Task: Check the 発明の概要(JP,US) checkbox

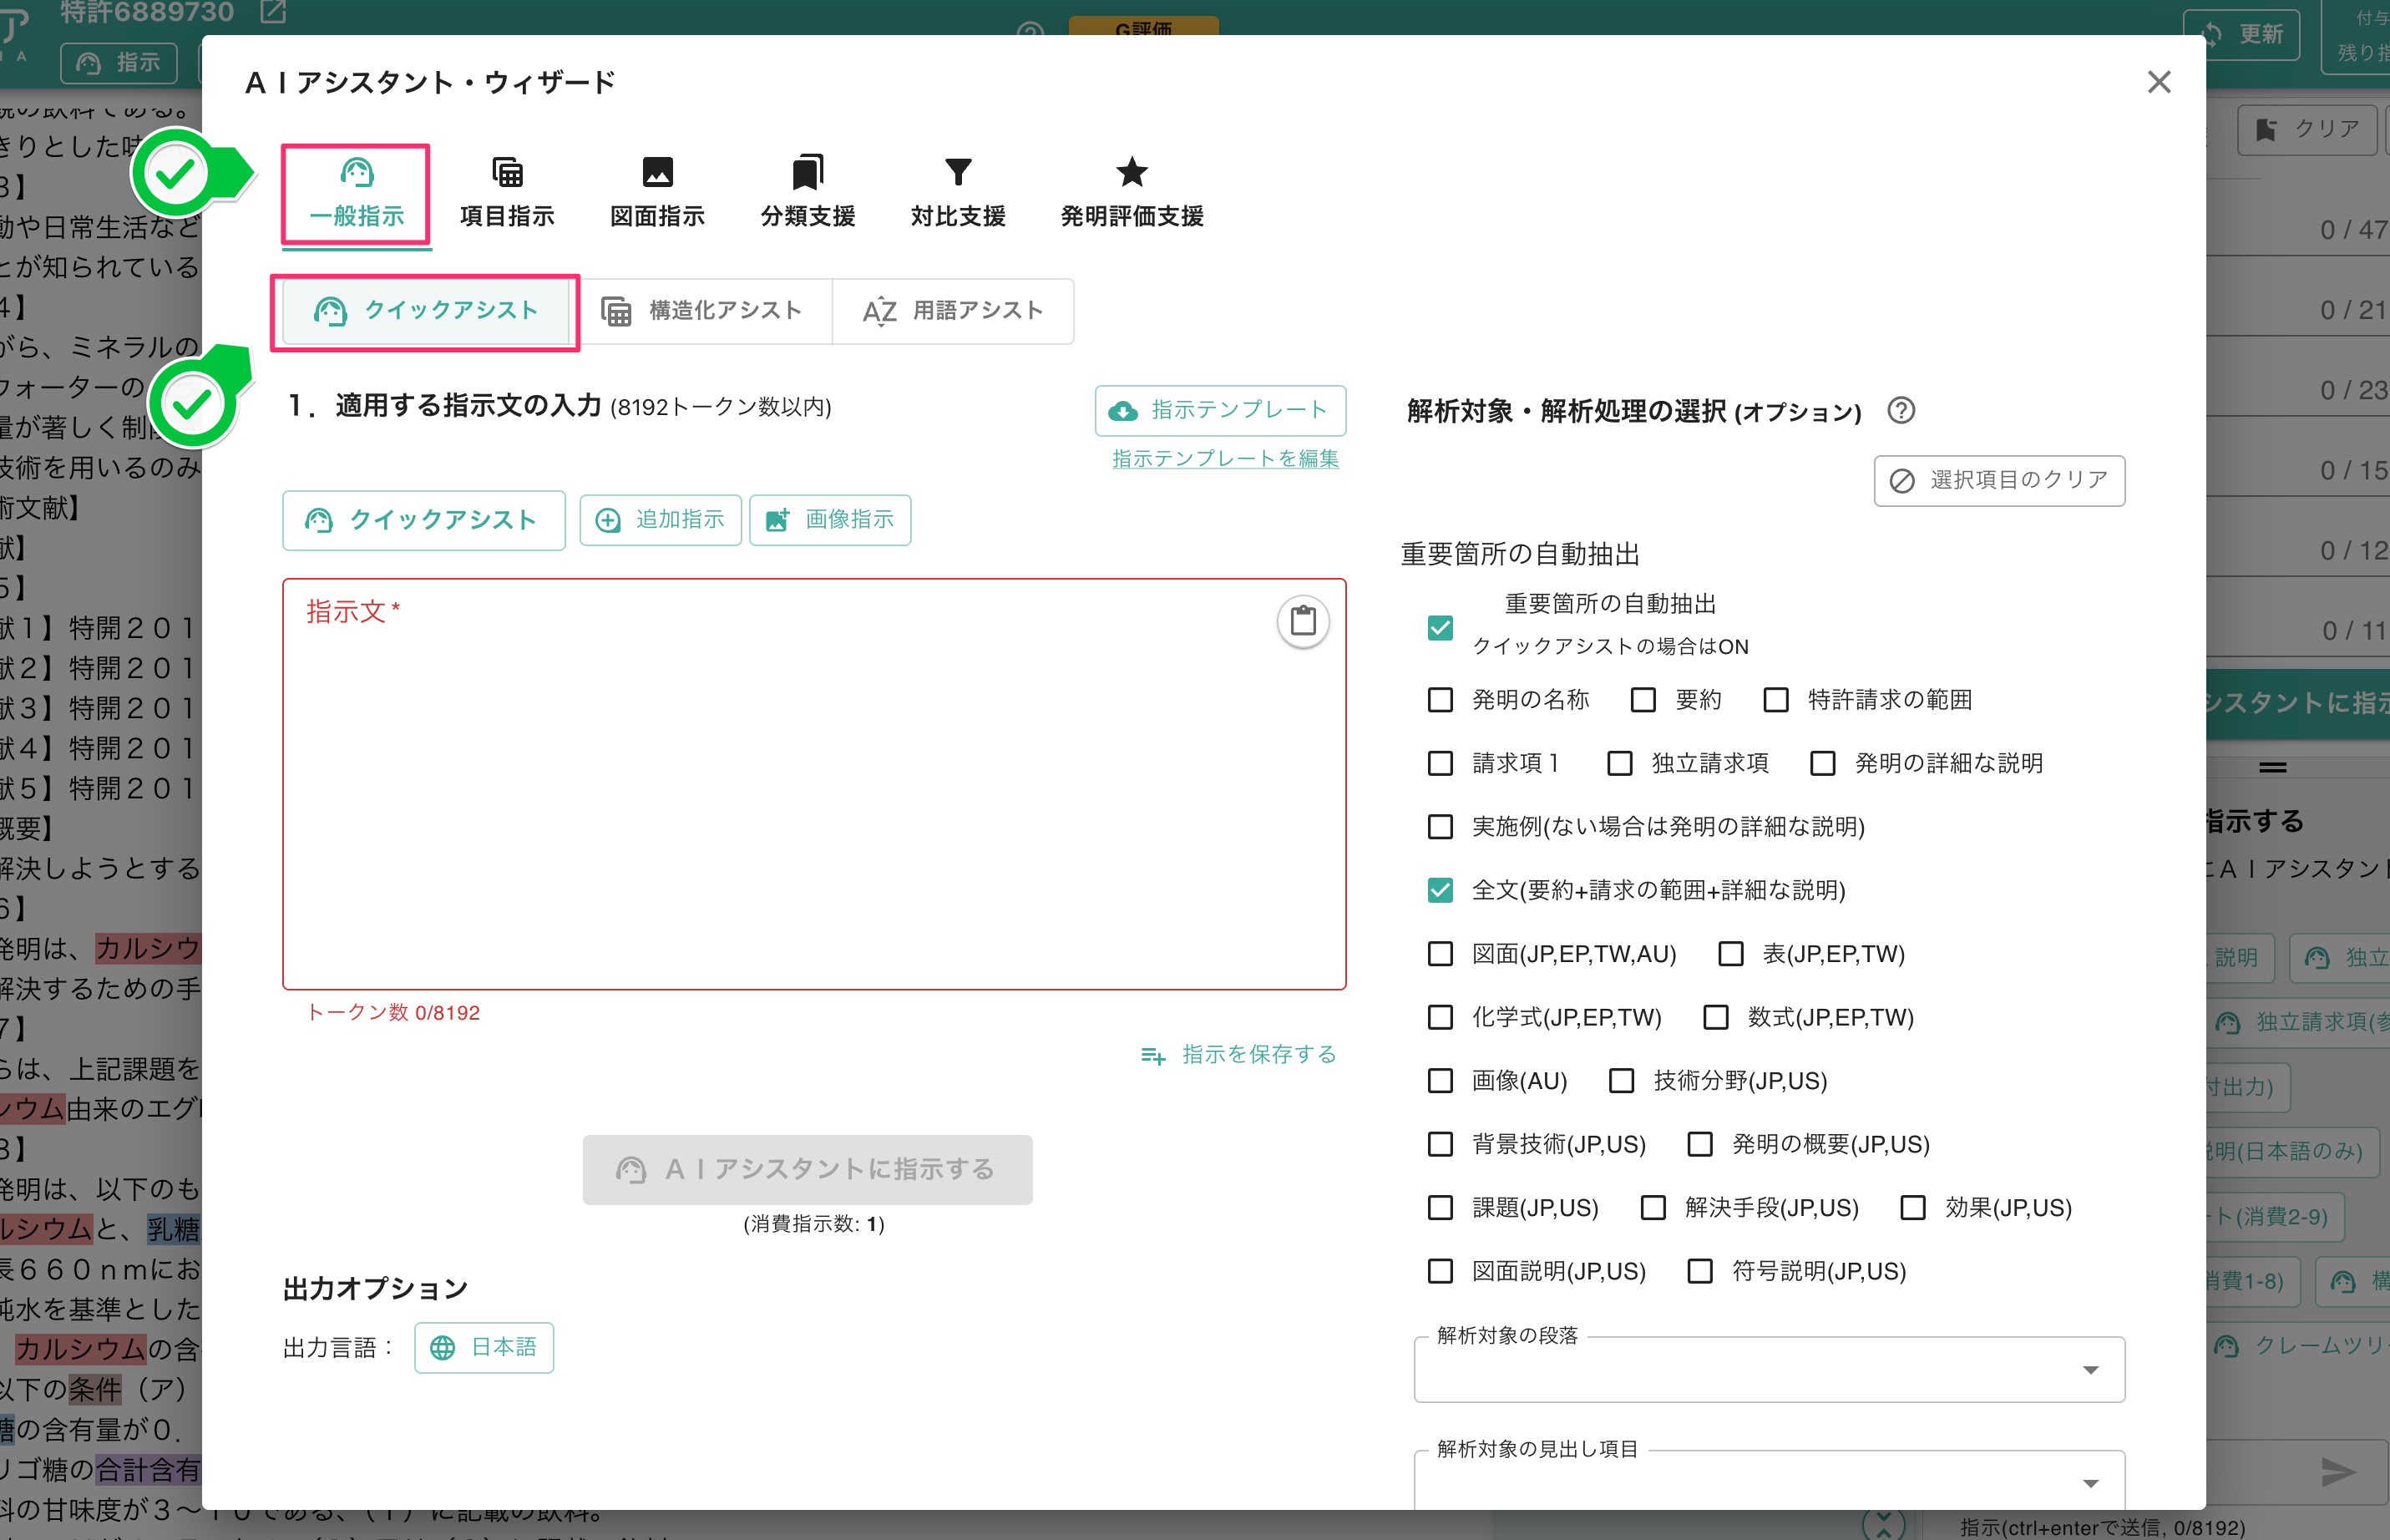Action: (1700, 1144)
